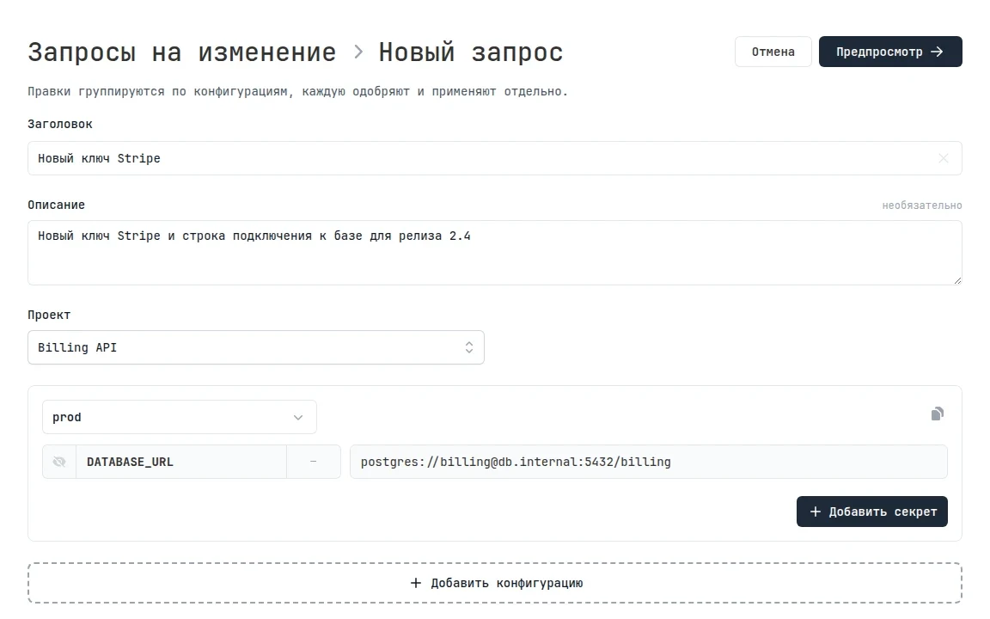990x619 pixels.
Task: Toggle visibility eye for DATABASE_URL
Action: coord(59,462)
